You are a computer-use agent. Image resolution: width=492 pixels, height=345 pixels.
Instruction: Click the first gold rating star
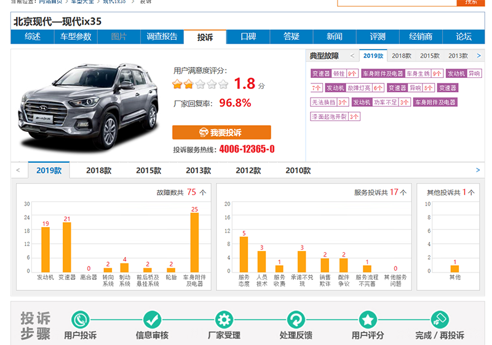pyautogui.click(x=177, y=84)
